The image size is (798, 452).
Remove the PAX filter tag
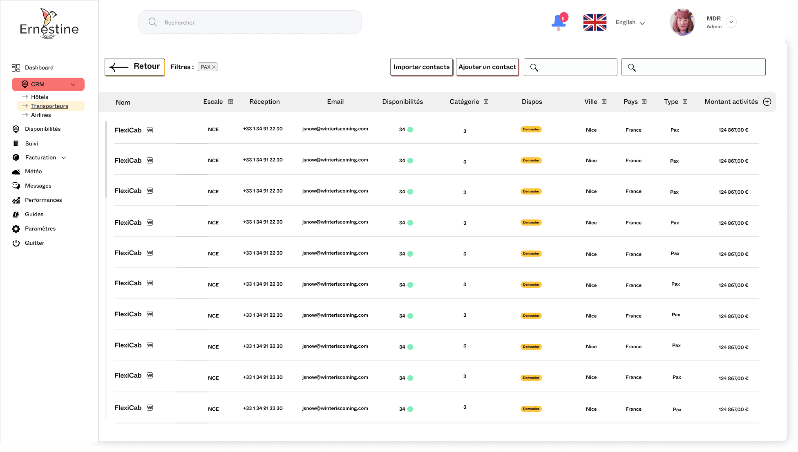click(x=213, y=67)
